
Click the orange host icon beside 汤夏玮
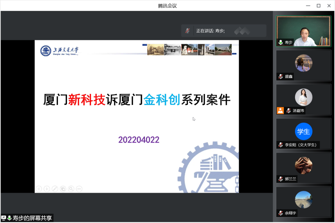(x=280, y=111)
